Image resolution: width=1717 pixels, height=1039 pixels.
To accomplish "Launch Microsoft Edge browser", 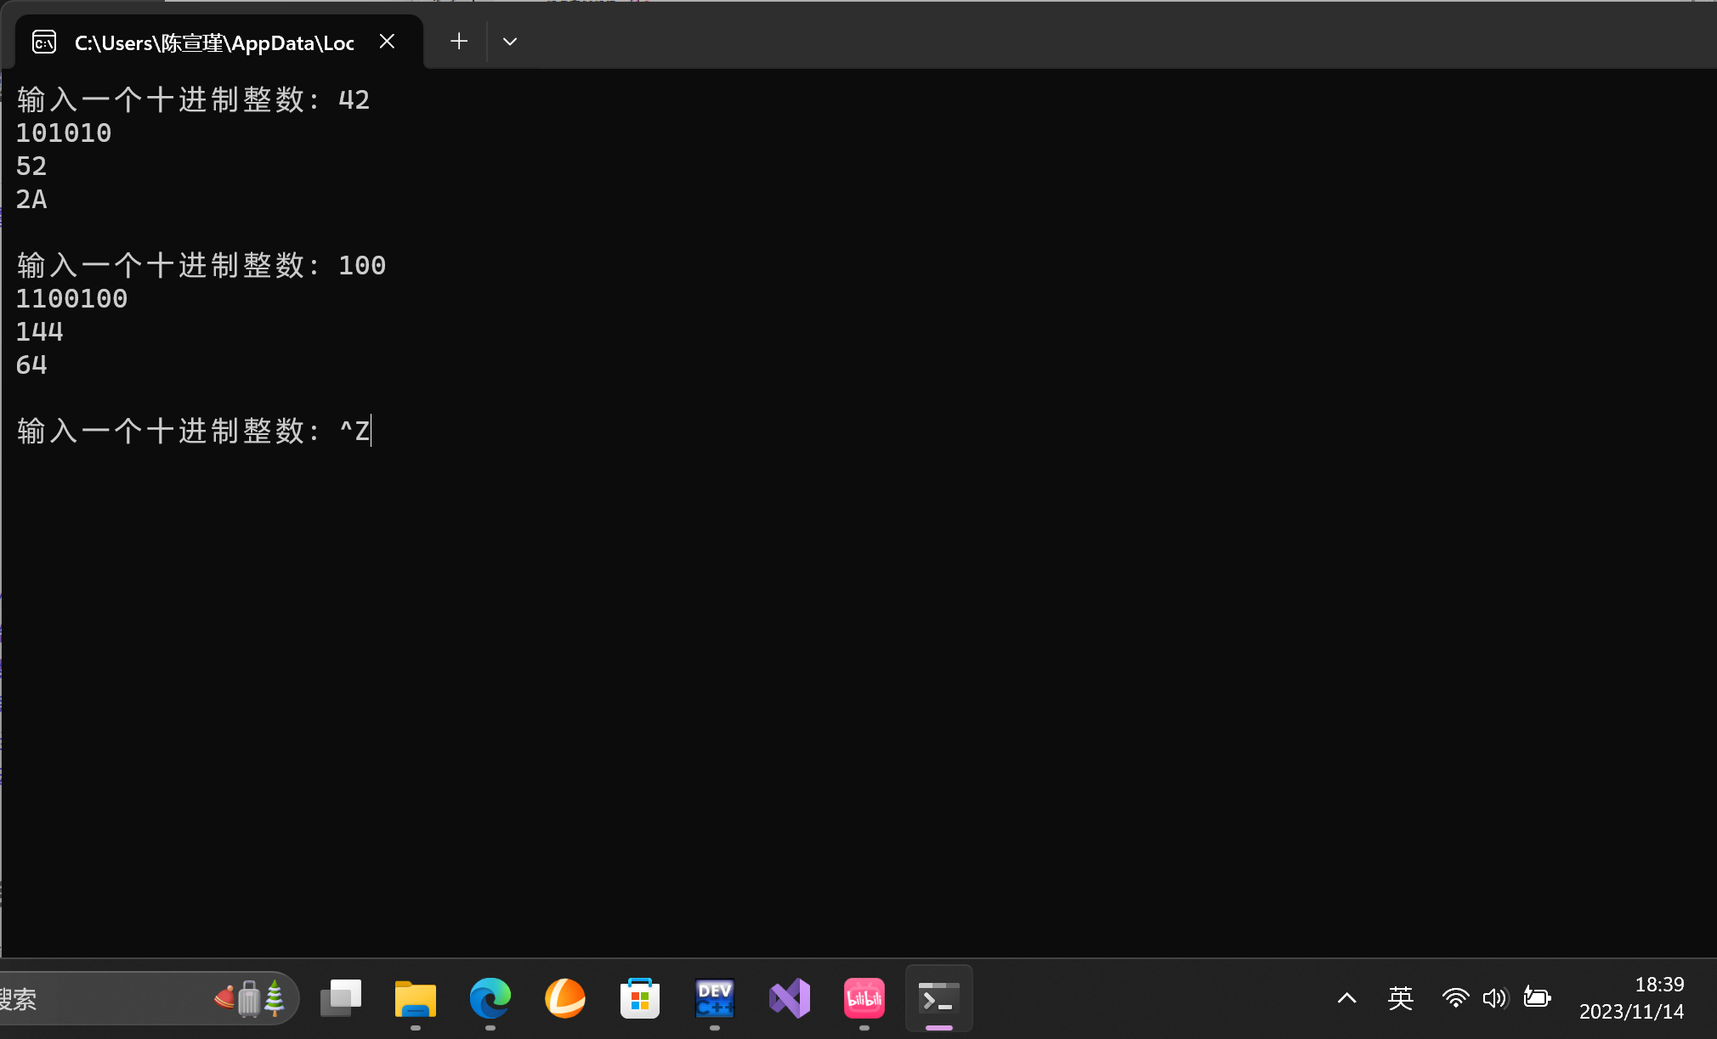I will [x=490, y=998].
